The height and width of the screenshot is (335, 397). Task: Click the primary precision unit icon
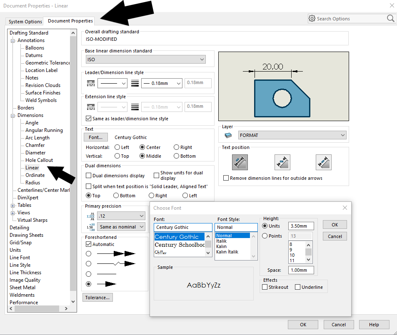tap(90, 216)
